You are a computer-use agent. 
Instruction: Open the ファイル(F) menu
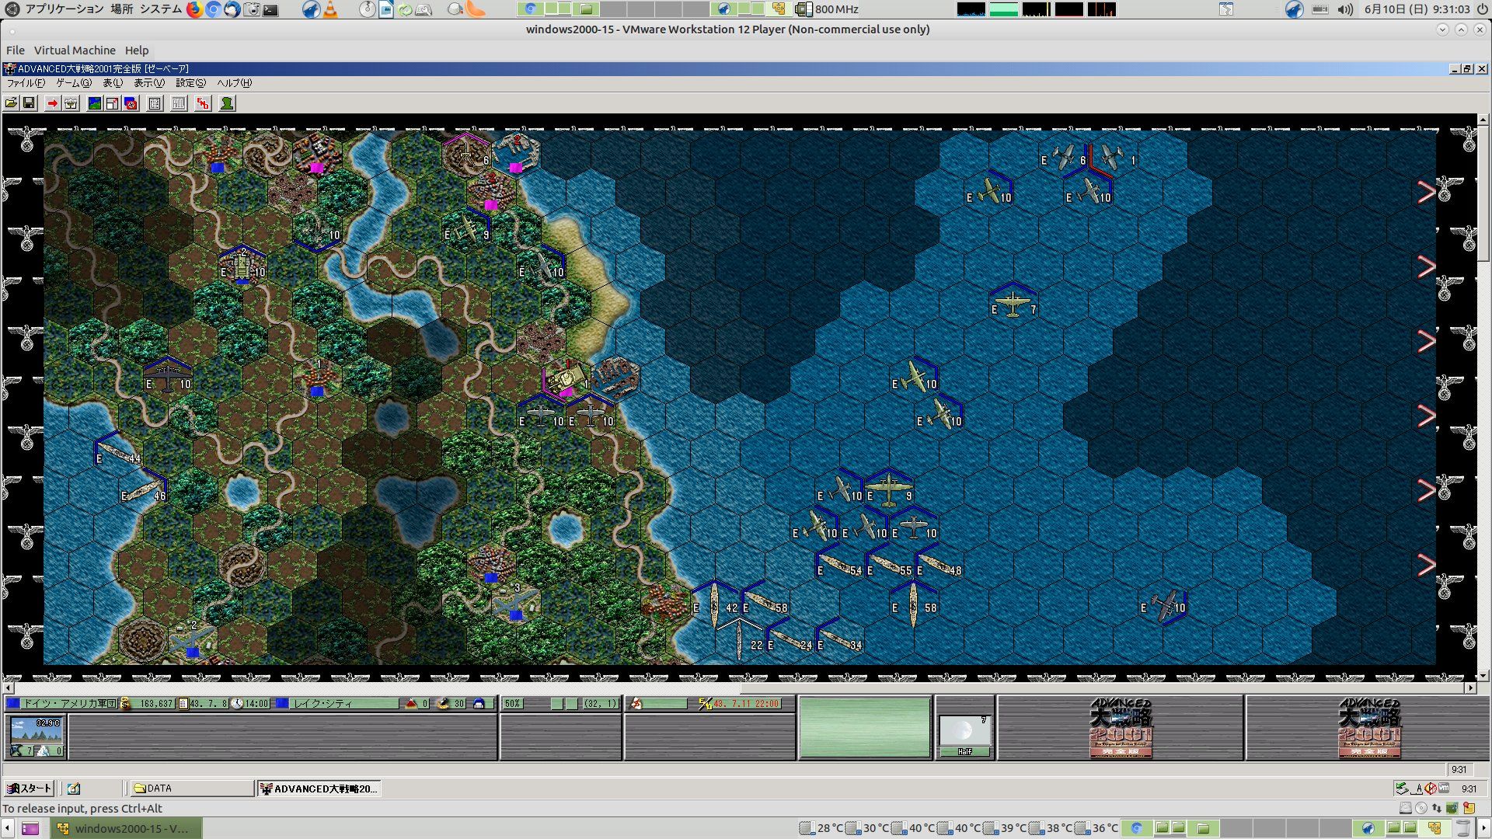coord(26,83)
